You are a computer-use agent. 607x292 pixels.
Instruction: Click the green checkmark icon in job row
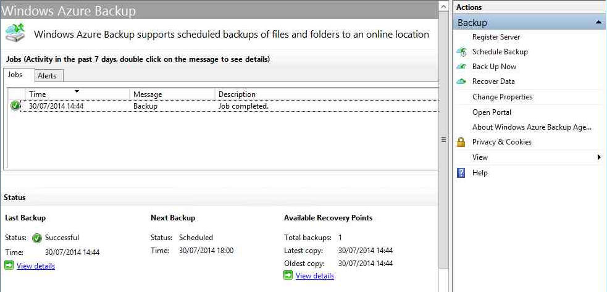15,106
